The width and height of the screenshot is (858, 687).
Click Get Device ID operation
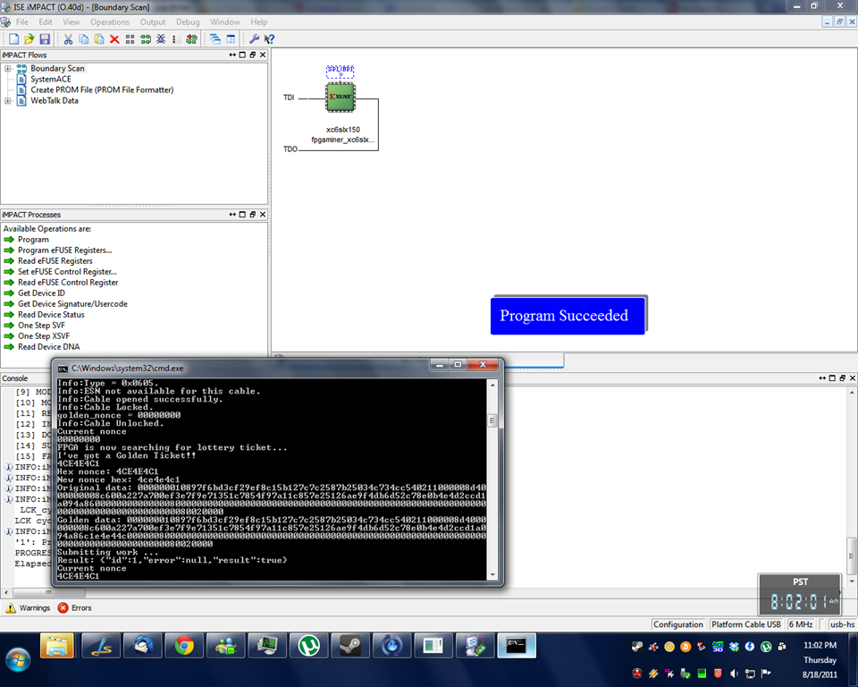(41, 293)
